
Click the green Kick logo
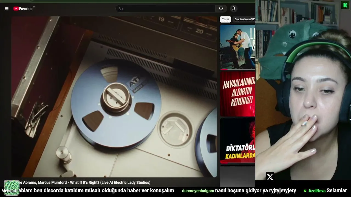[345, 5]
